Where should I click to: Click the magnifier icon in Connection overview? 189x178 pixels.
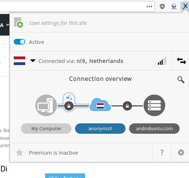tap(181, 80)
